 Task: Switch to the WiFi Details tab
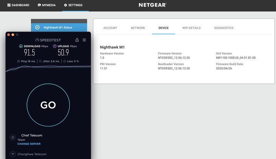point(191,28)
